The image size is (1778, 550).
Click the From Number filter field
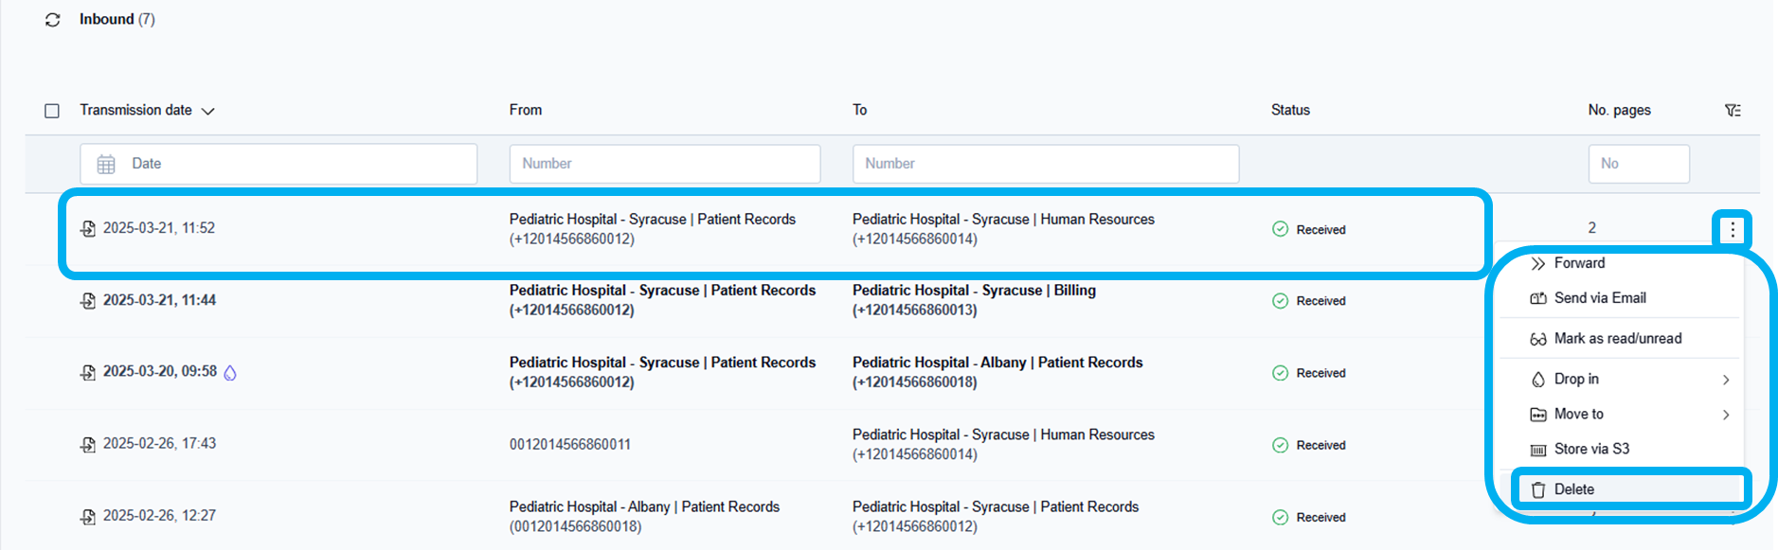(664, 164)
